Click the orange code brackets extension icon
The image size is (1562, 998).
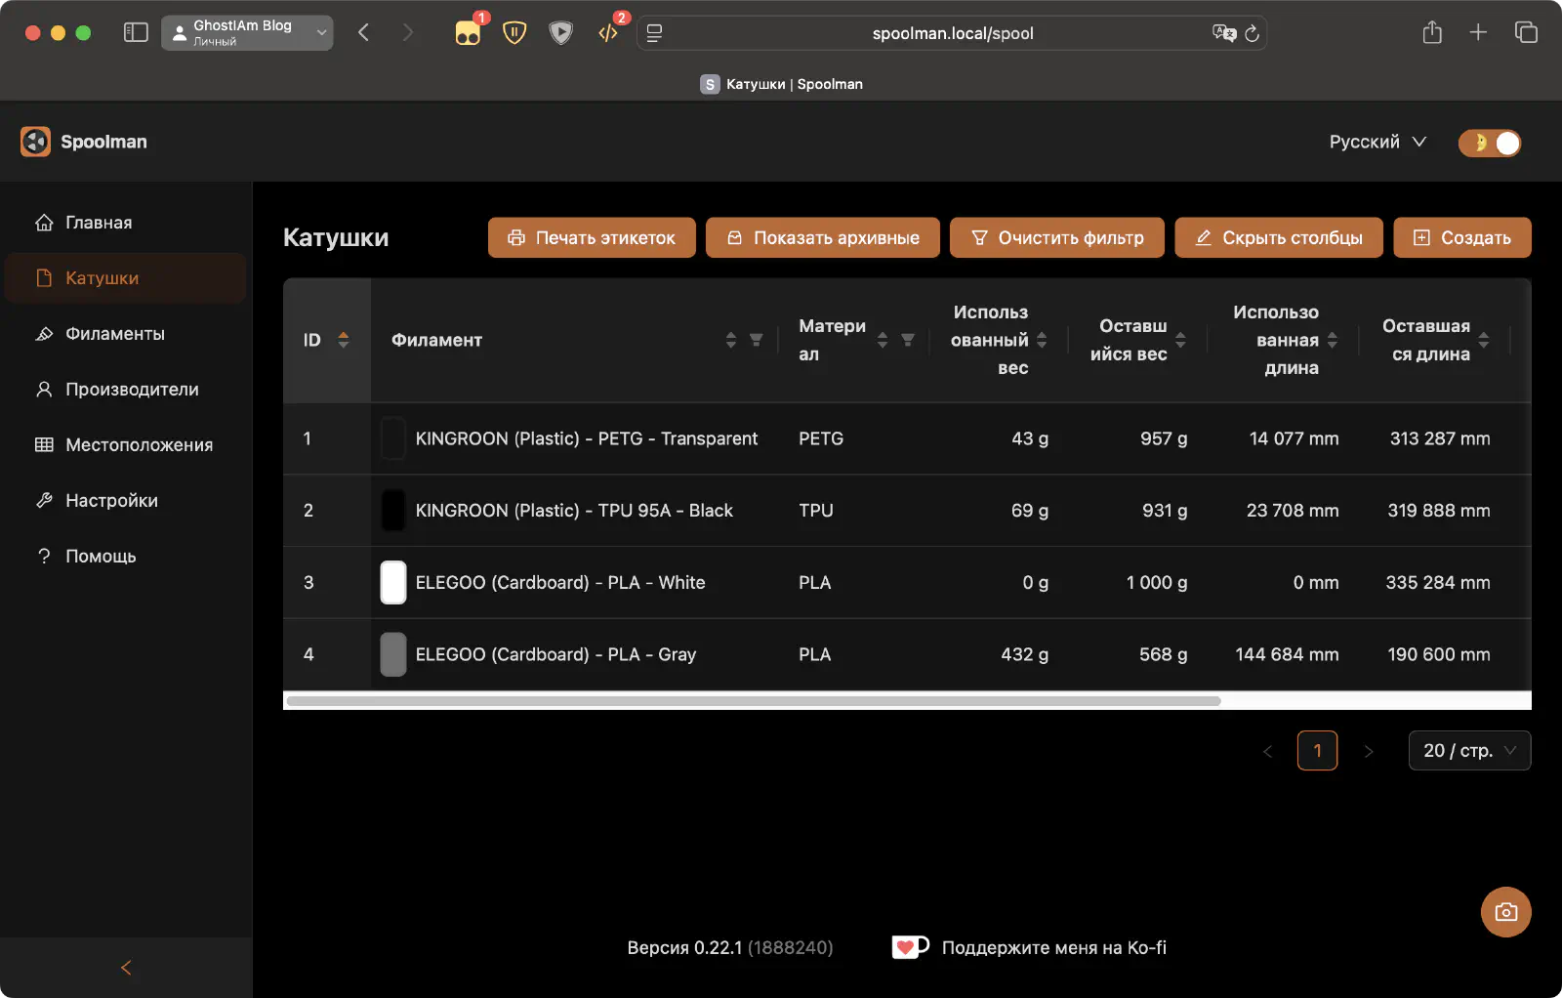(x=608, y=33)
